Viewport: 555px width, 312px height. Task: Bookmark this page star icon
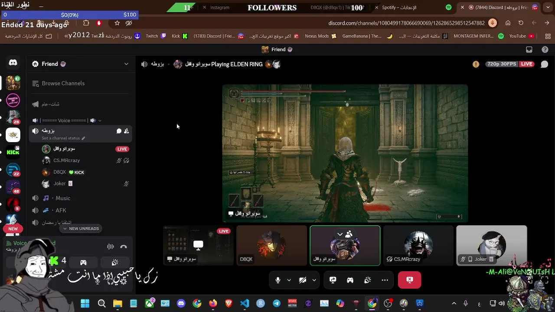click(x=117, y=23)
